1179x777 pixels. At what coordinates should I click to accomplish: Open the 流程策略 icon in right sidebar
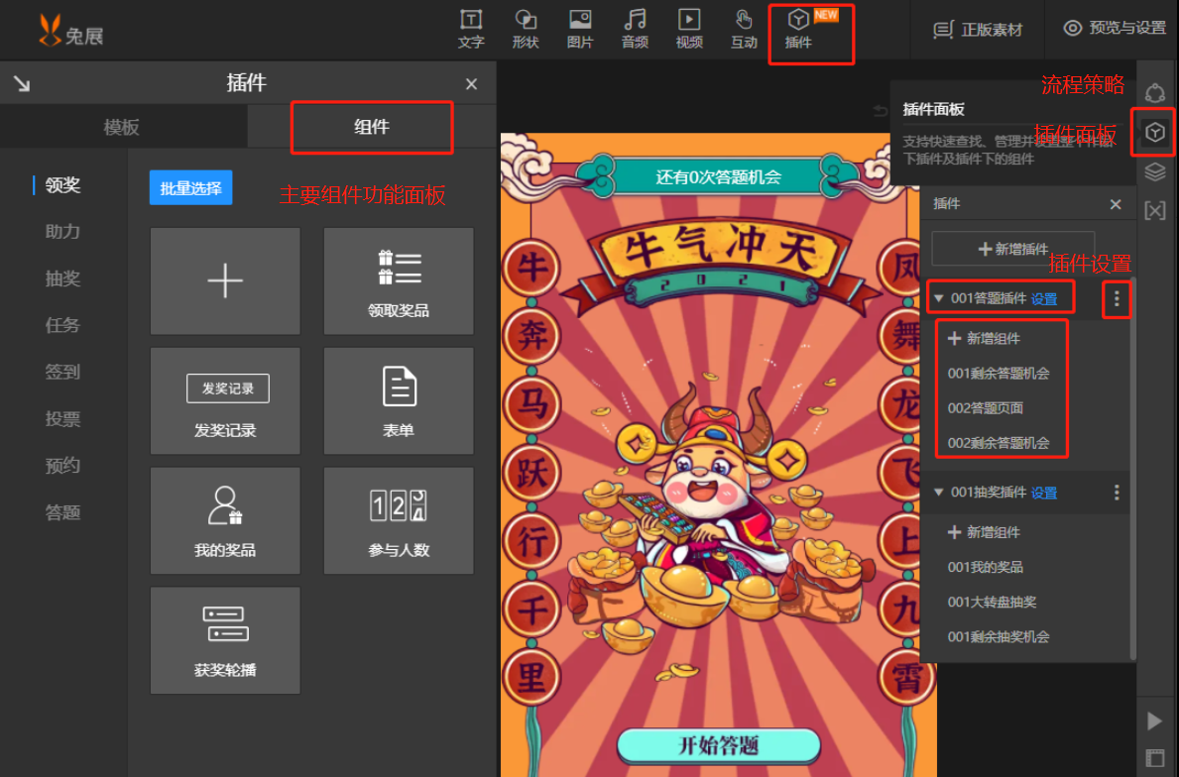coord(1155,93)
